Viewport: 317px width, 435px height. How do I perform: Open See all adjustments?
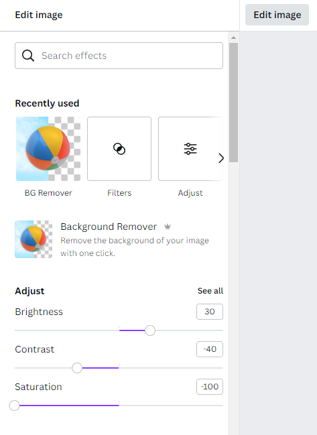210,291
